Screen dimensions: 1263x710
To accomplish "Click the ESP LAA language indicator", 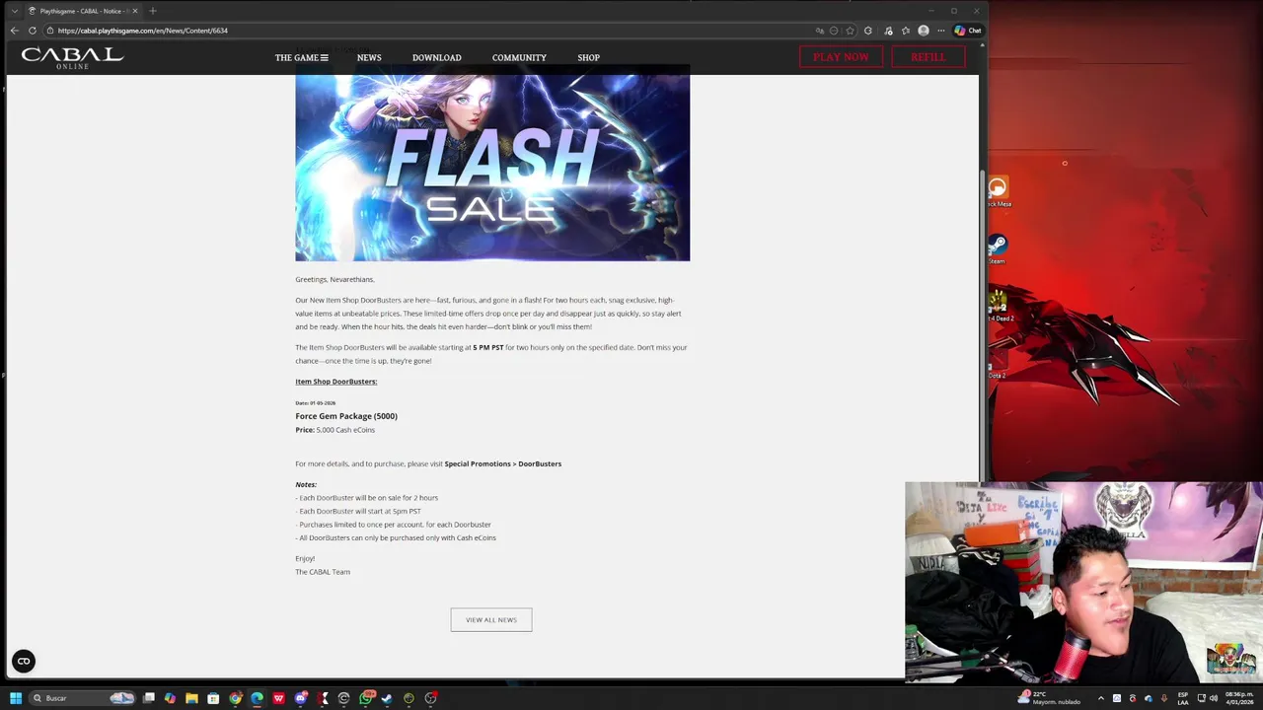I will click(1183, 698).
